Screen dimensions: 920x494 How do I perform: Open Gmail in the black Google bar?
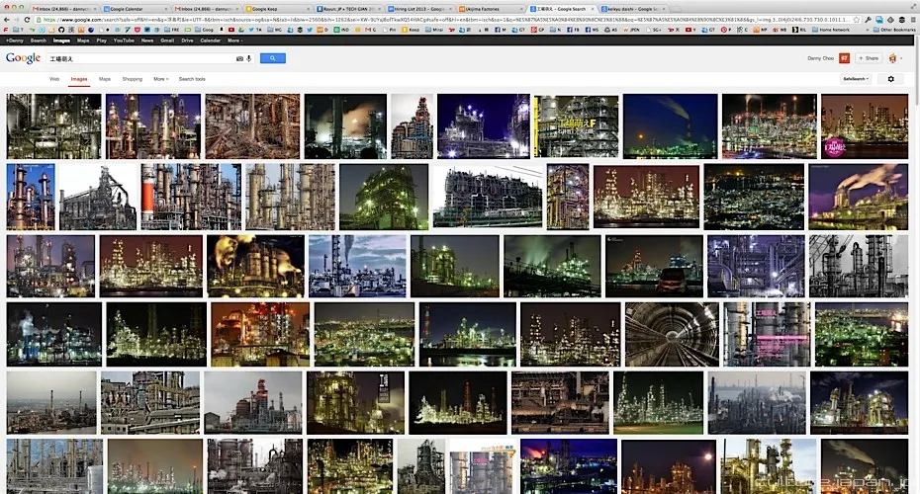(x=167, y=41)
